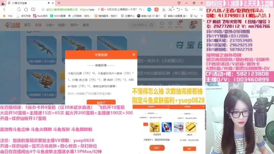
Task: Open 鱼吧 in Douyu navigation
Action: click(86, 25)
